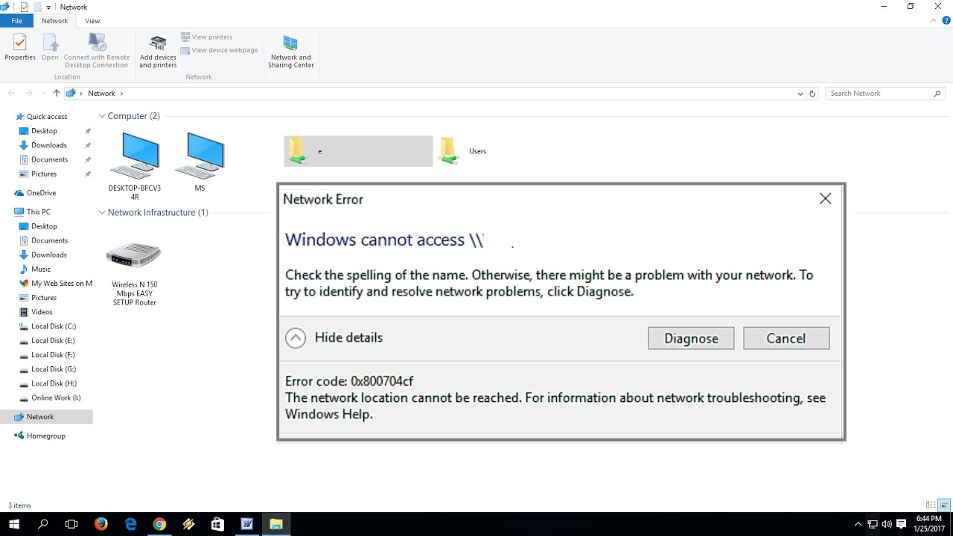Open the File menu tab

[x=16, y=21]
